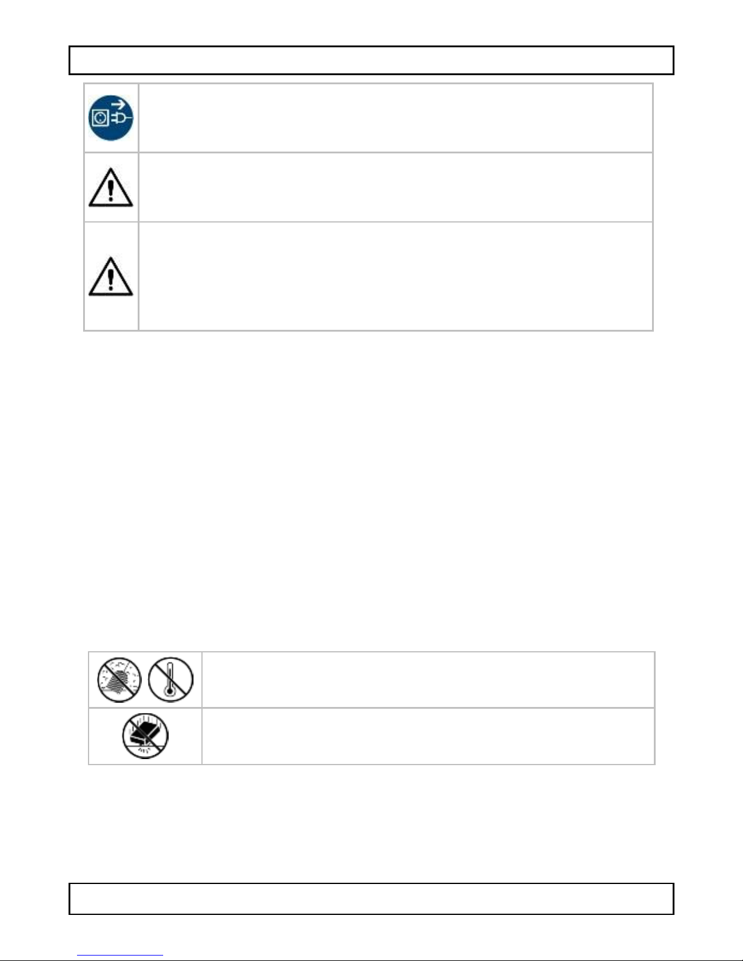Select the cell beside the no-shock icon
The image size is (743, 961).
pyautogui.click(x=428, y=736)
